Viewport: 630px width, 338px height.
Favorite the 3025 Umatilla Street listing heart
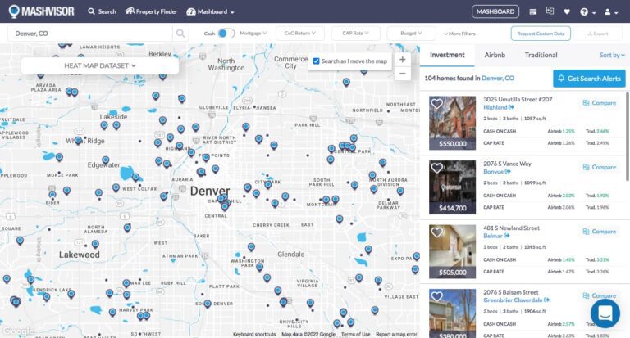(437, 104)
